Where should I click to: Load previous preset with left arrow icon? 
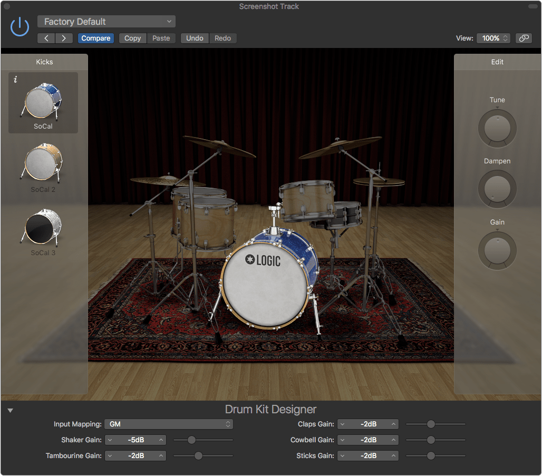point(46,38)
